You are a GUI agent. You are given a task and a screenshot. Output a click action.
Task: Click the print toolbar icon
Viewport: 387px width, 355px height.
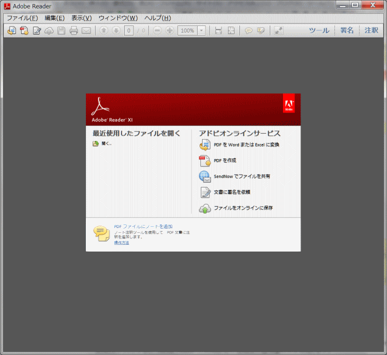click(74, 31)
